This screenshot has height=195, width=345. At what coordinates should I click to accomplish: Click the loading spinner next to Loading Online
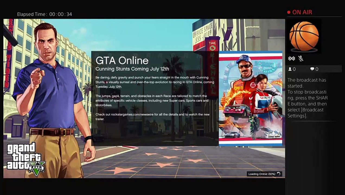tap(279, 174)
